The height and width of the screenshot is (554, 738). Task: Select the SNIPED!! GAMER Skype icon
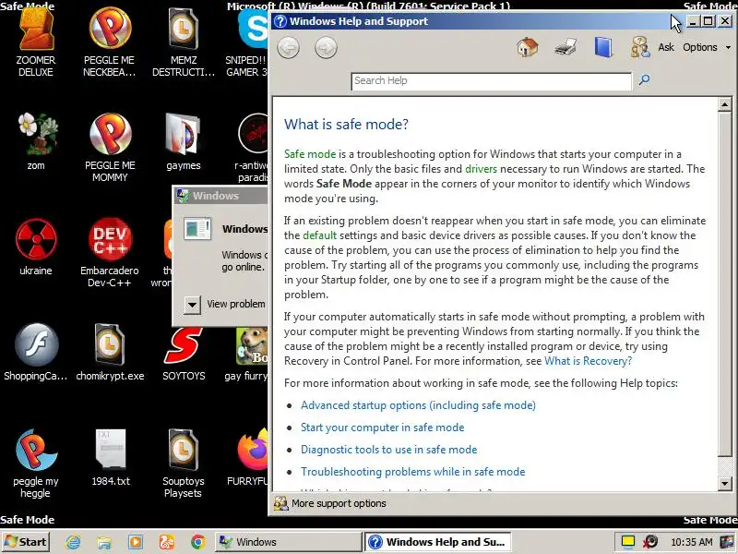pos(246,43)
